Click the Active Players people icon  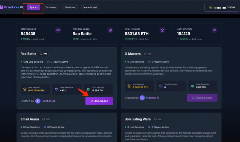[x=214, y=30]
